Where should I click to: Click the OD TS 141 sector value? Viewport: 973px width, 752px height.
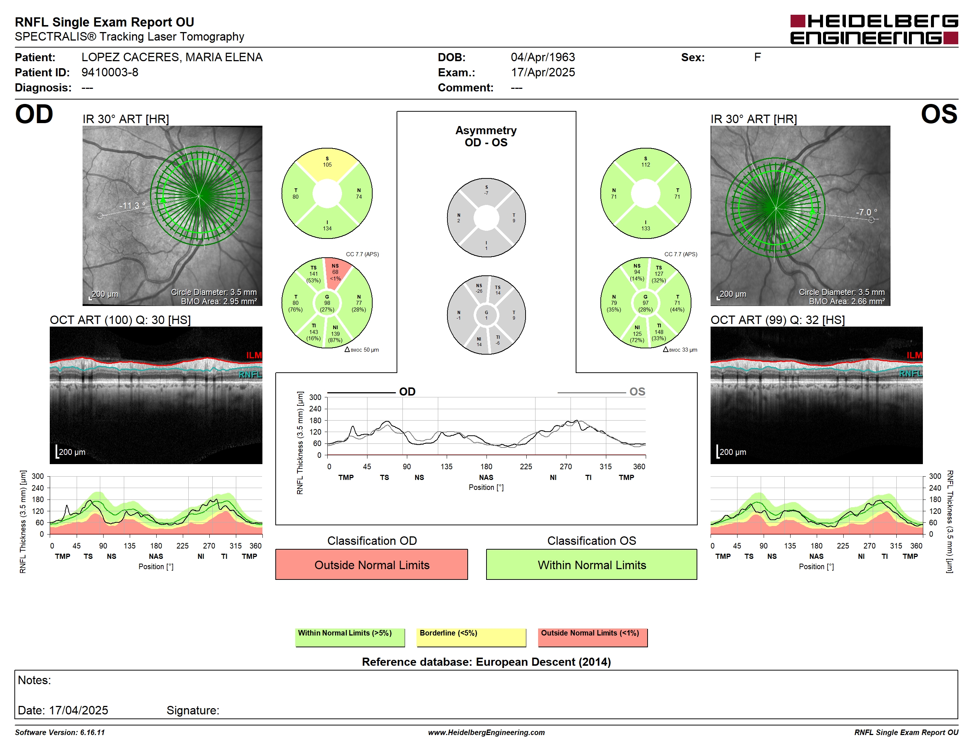(x=314, y=274)
